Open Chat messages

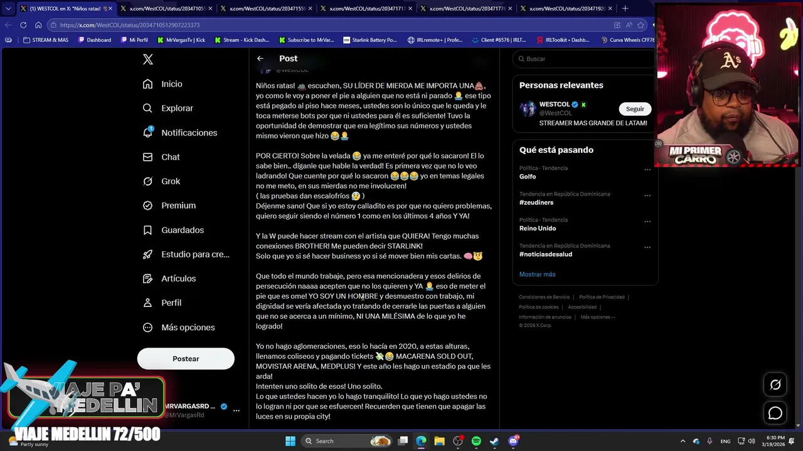[161, 157]
